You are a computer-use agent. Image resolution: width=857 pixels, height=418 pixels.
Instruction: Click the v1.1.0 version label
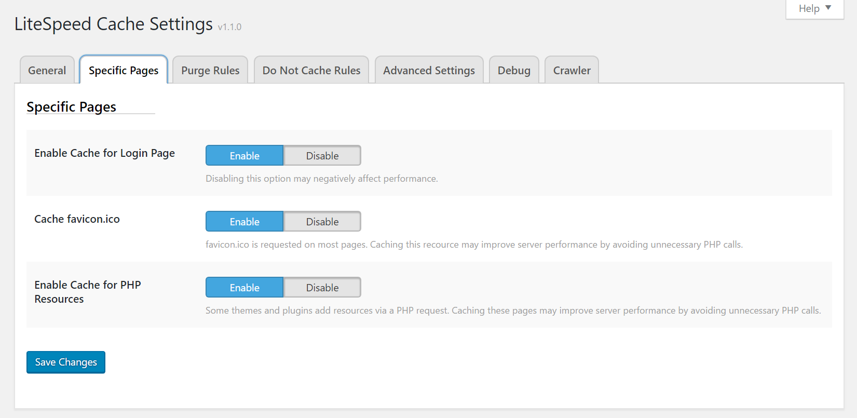coord(229,27)
